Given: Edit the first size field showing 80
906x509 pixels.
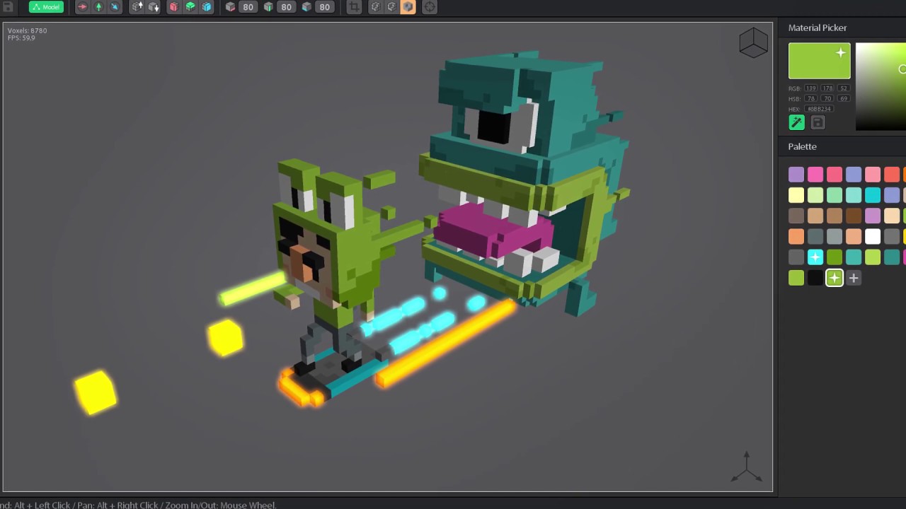Looking at the screenshot, I should pos(248,7).
